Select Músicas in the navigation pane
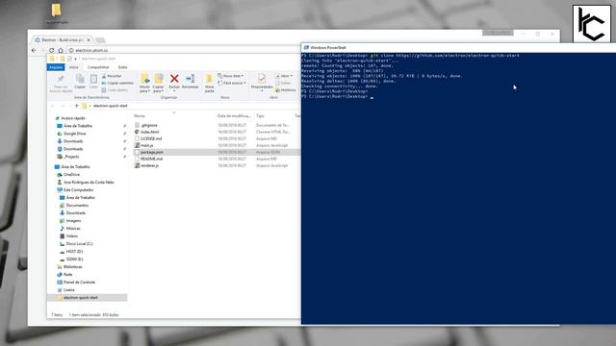The width and height of the screenshot is (616, 346). [x=73, y=229]
